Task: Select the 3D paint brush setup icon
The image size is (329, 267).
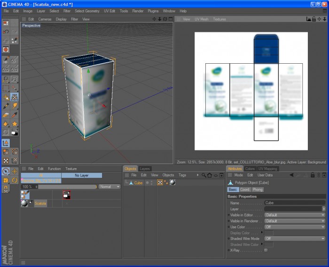Action: 6,60
